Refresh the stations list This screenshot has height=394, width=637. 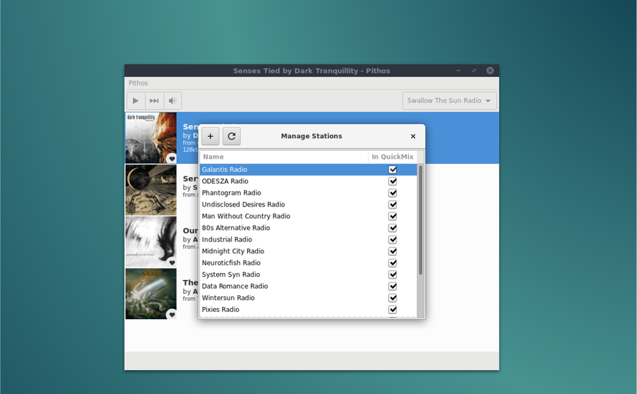click(231, 136)
